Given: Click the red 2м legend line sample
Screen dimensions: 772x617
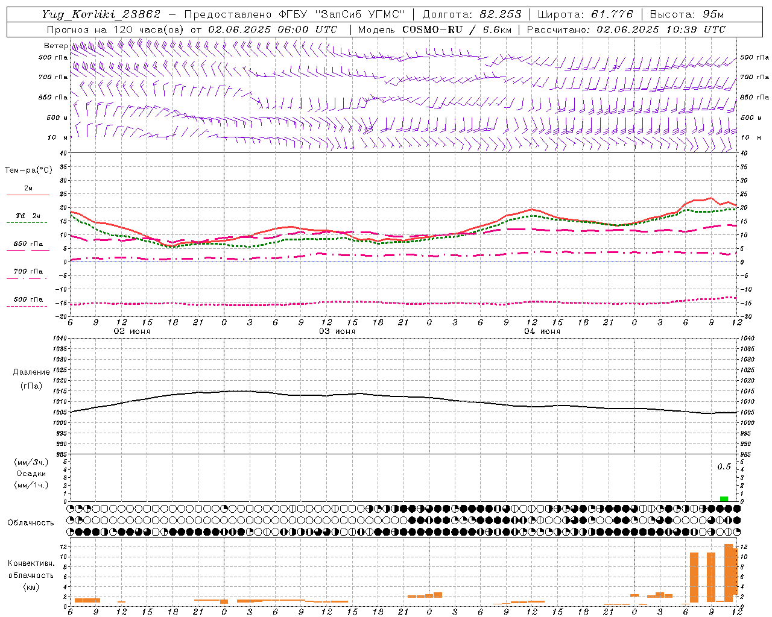Looking at the screenshot, I should point(28,195).
